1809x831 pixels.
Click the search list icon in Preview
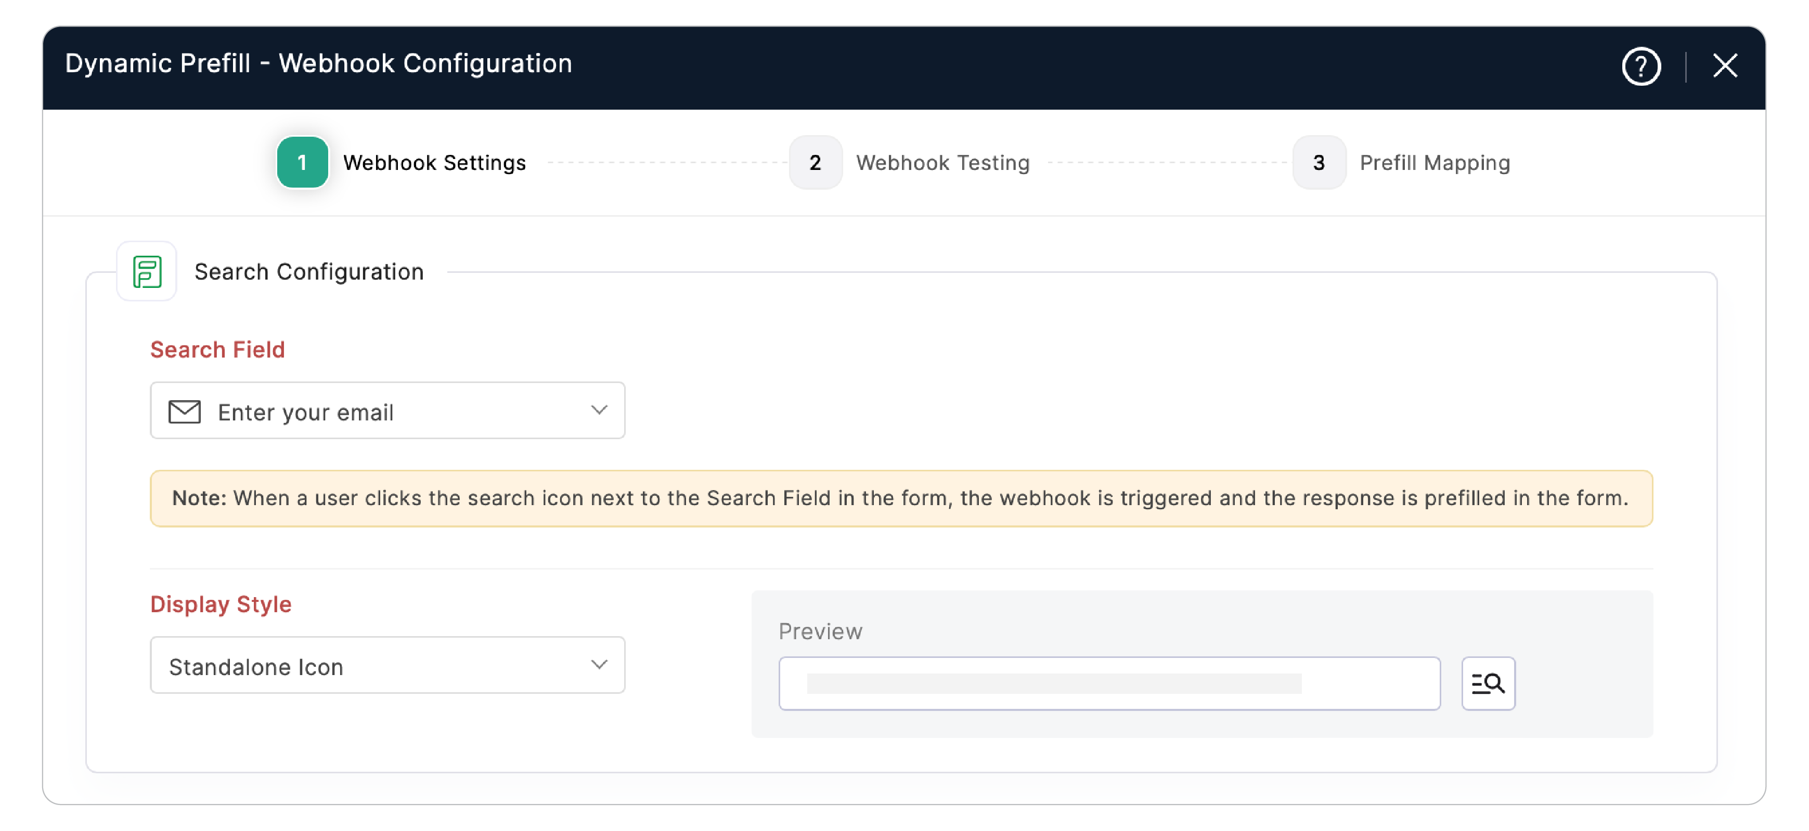(1488, 683)
